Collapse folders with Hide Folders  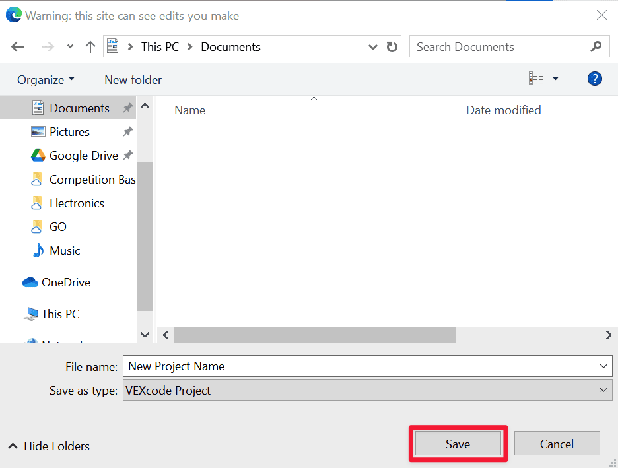coord(48,446)
